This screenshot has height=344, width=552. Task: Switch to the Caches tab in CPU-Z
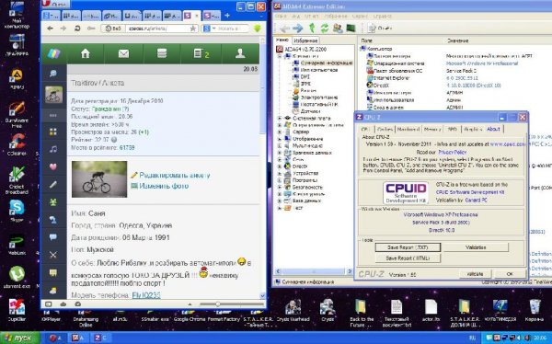385,129
